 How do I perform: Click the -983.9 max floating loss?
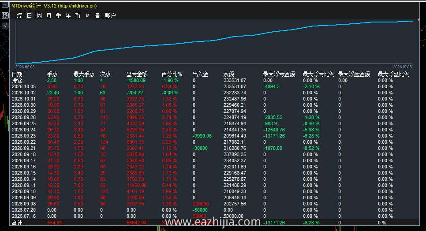point(270,123)
